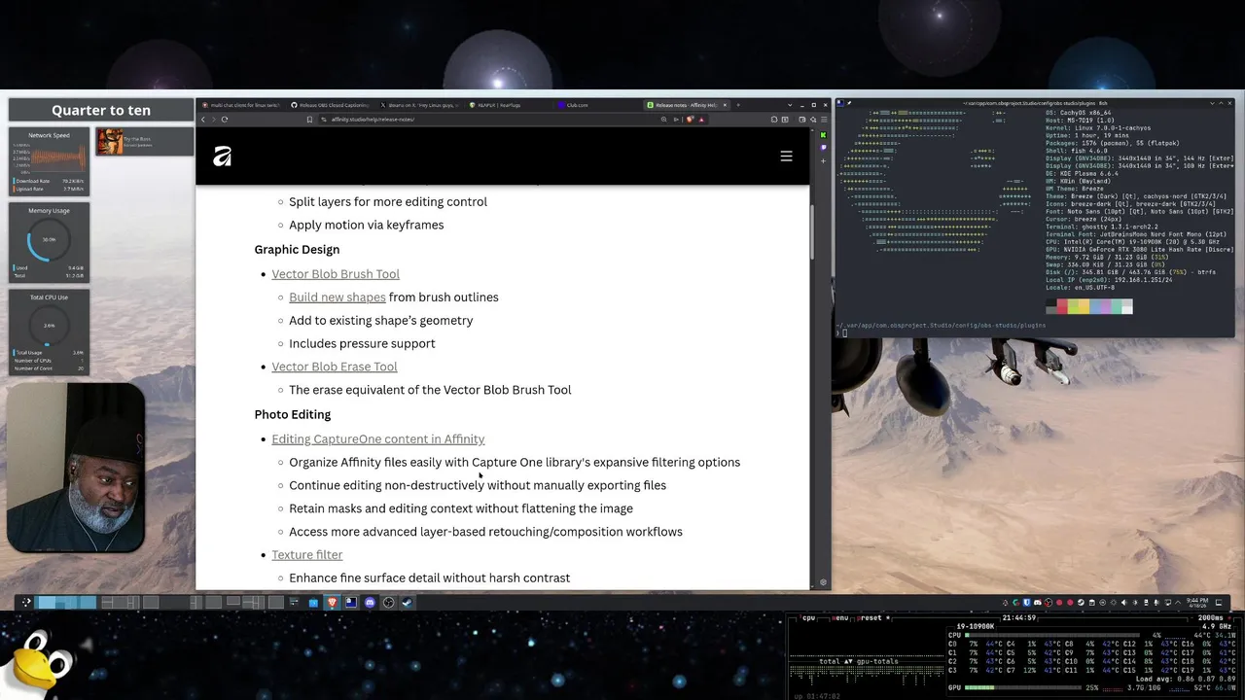Go back in the browser
Viewport: 1245px width, 700px height.
tap(203, 120)
